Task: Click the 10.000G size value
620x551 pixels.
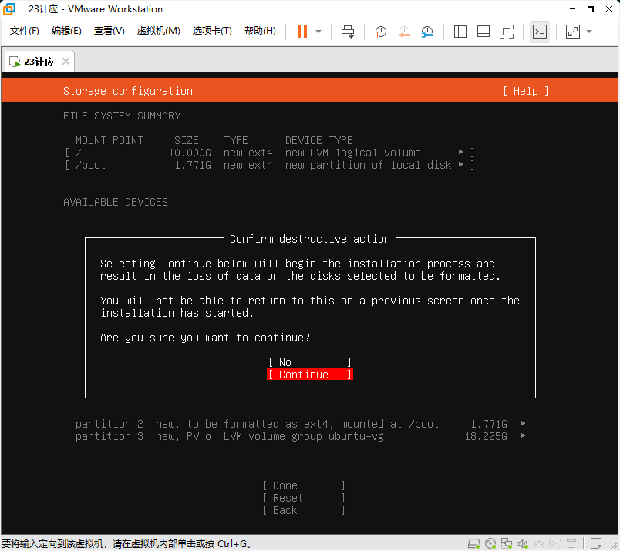Action: coord(190,153)
